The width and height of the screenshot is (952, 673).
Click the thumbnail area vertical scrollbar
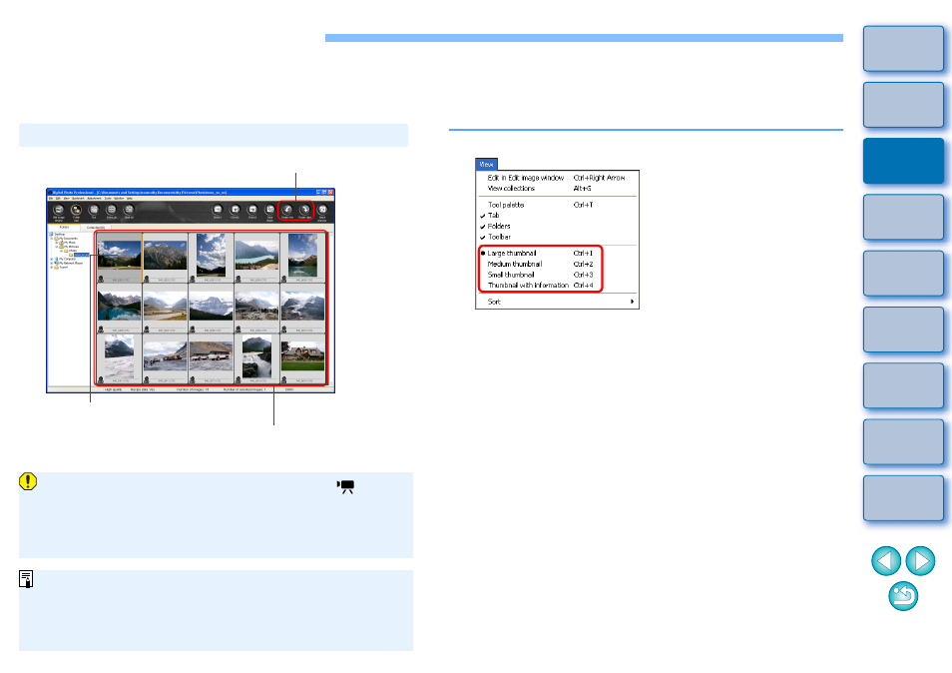(x=331, y=309)
